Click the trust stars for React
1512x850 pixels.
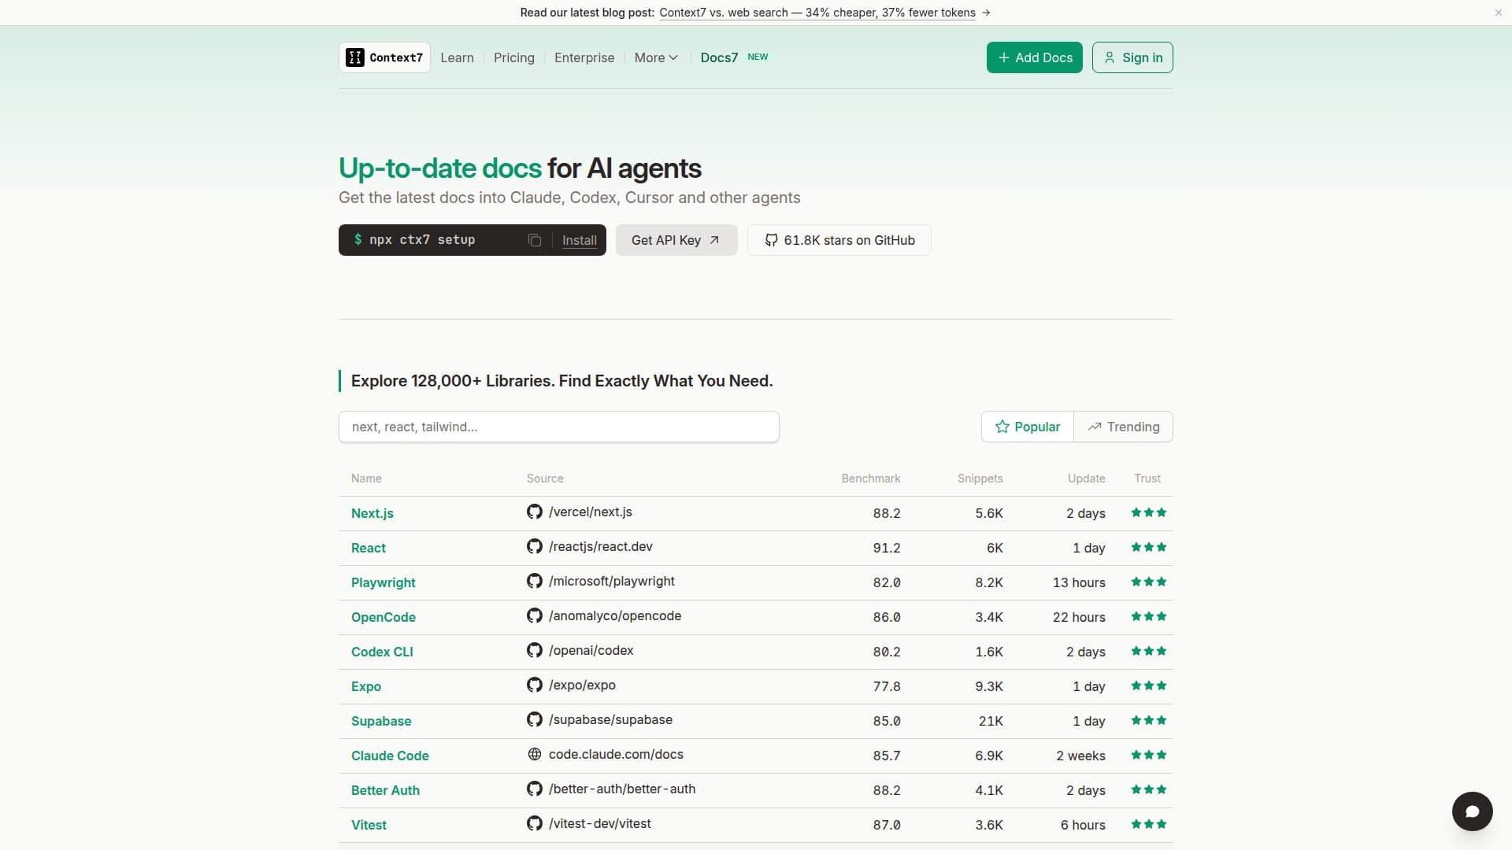pos(1149,547)
